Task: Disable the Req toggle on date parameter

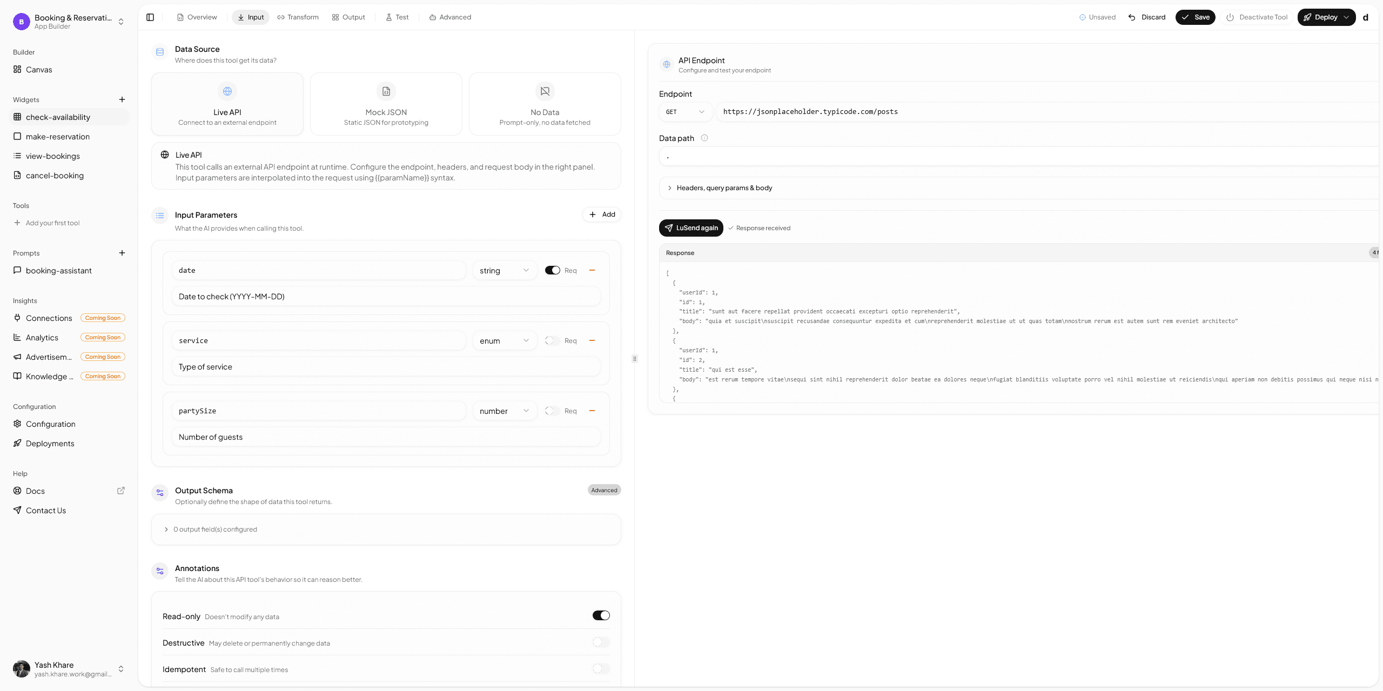Action: 553,270
